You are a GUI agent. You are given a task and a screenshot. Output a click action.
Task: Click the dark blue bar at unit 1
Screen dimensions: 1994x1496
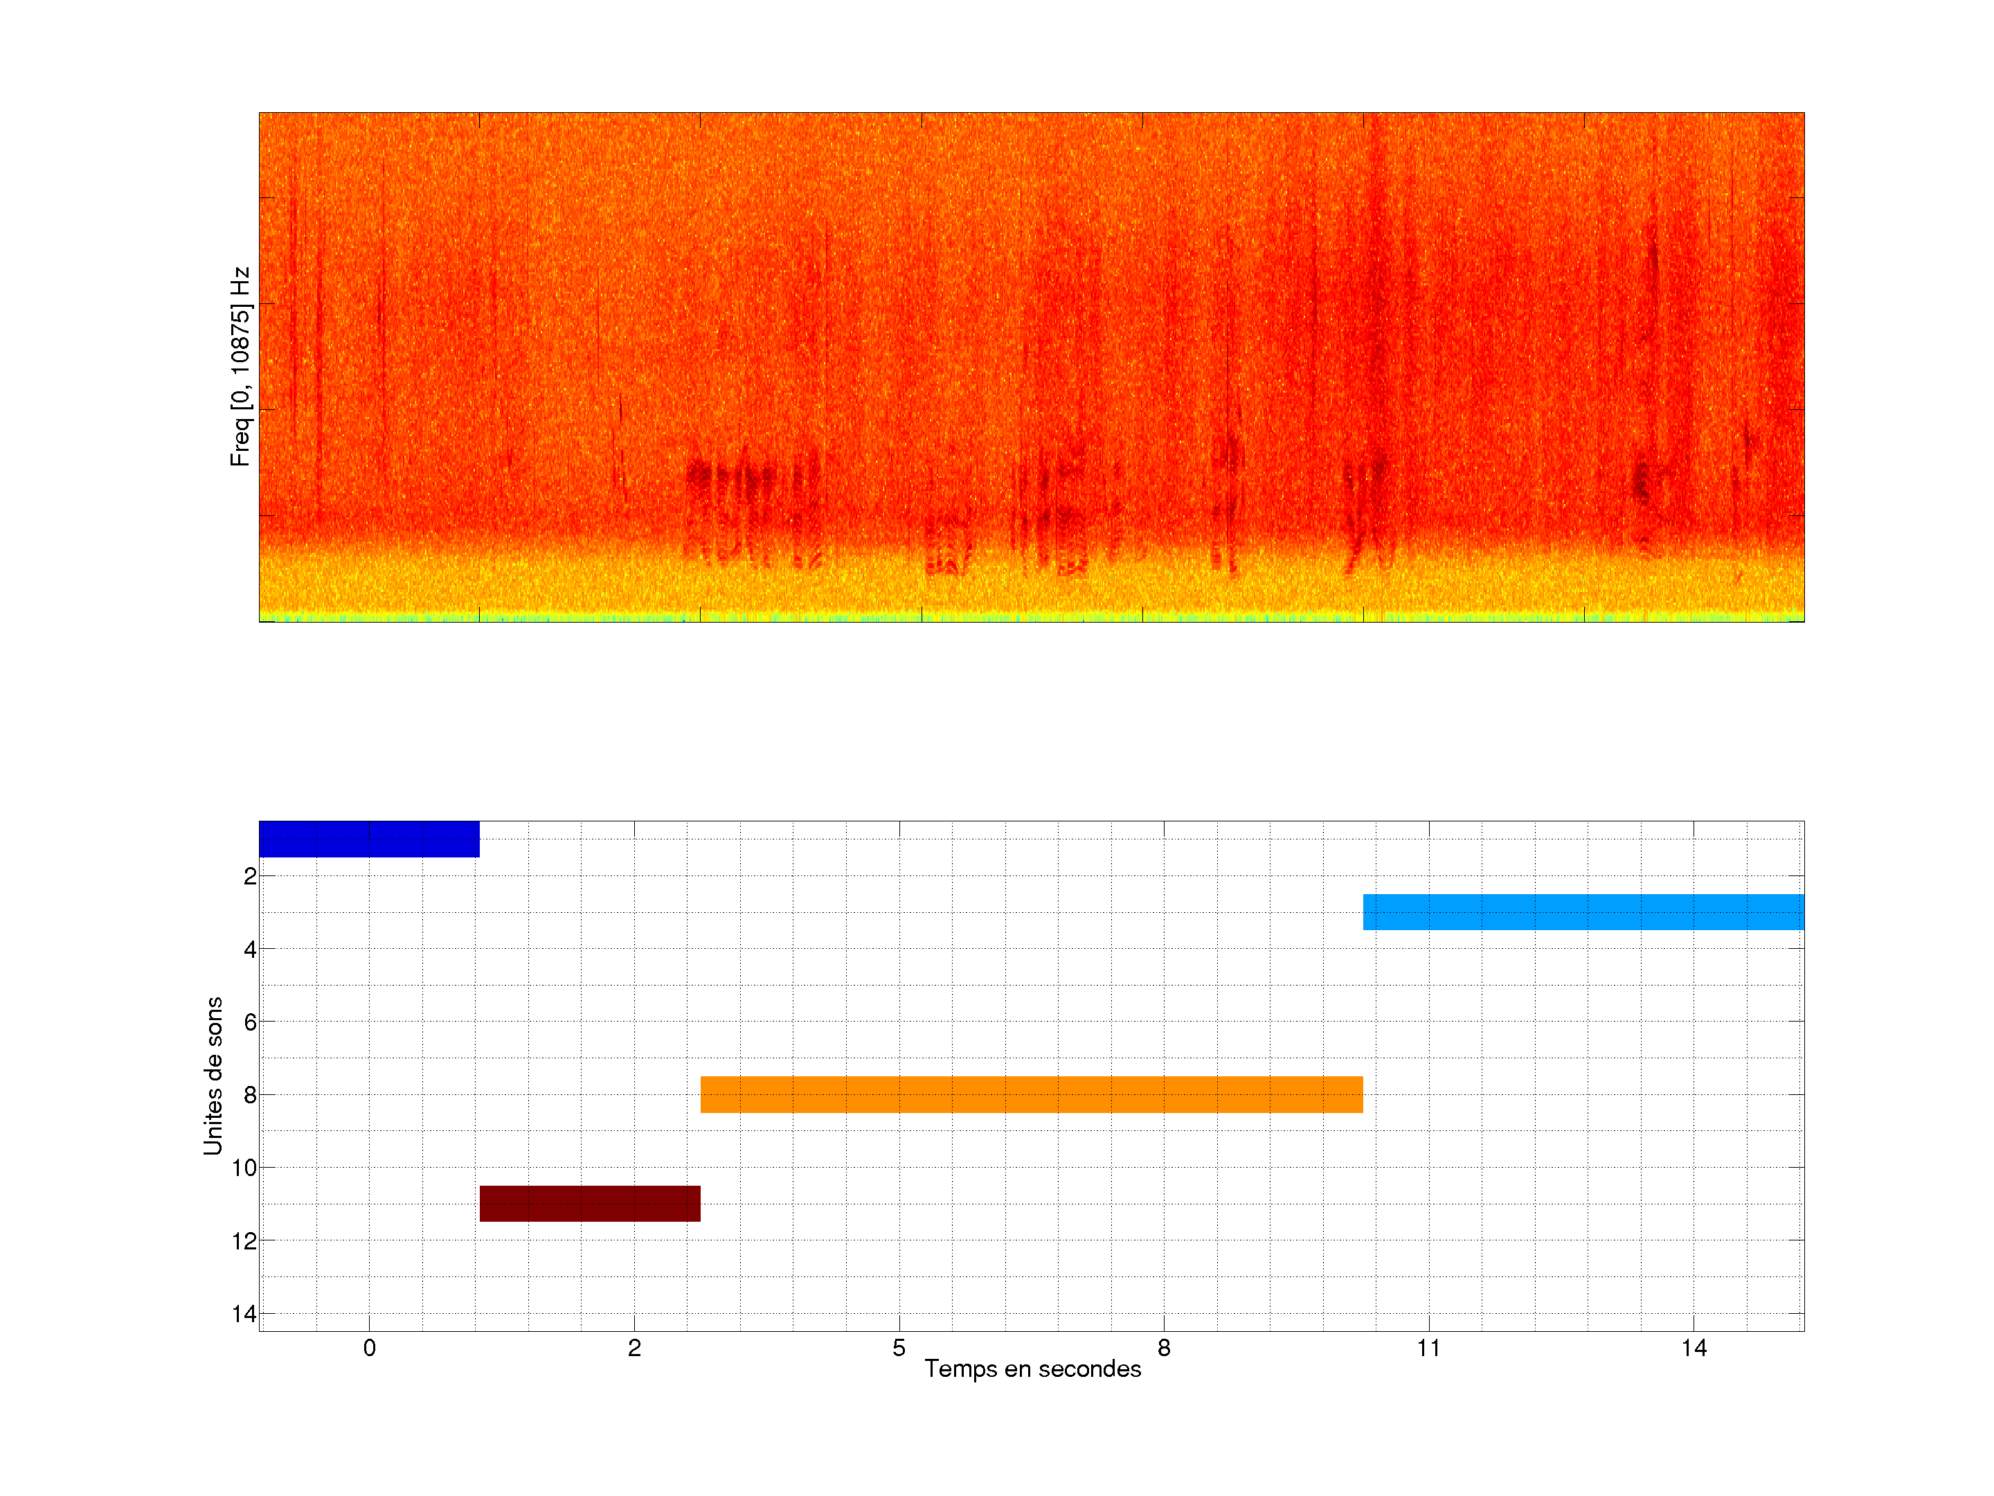(369, 839)
